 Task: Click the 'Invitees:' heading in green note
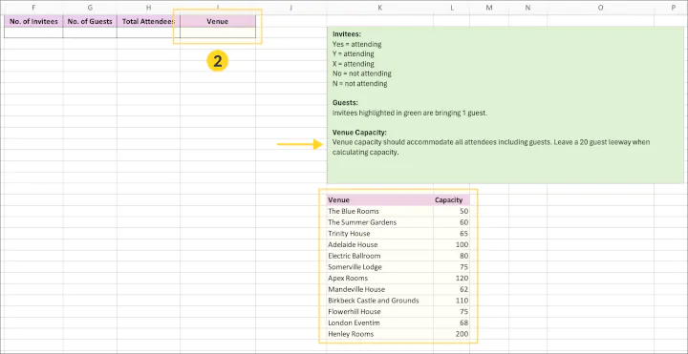(347, 34)
